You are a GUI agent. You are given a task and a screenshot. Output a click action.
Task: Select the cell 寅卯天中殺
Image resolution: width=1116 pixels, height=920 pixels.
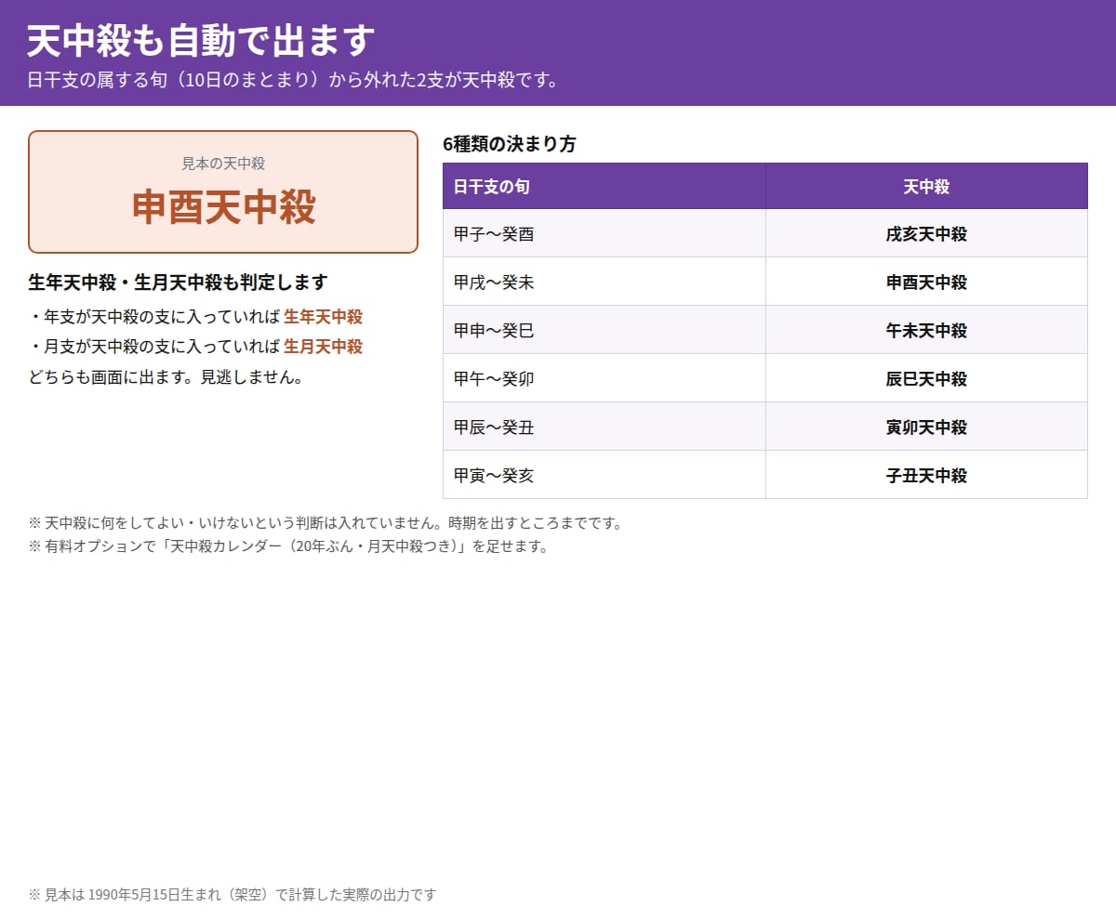926,427
